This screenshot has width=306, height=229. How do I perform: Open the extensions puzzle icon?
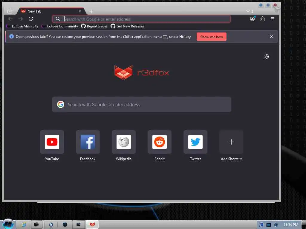(262, 19)
